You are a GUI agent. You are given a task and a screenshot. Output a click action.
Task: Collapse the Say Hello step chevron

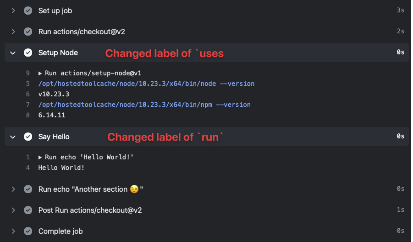coord(13,137)
